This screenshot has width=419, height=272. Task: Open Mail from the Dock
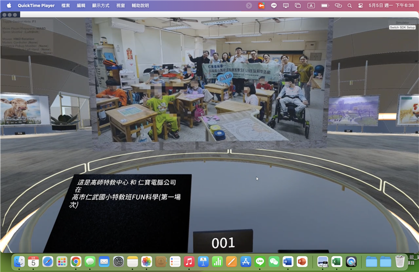pos(104,262)
